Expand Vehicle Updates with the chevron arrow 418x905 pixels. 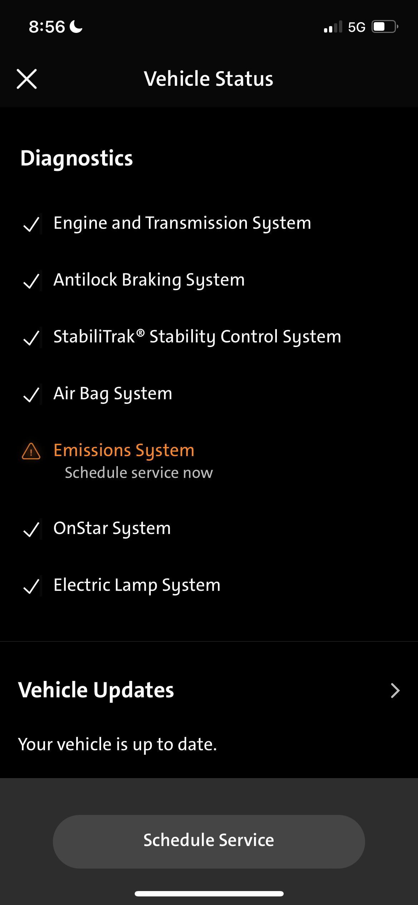click(x=395, y=691)
